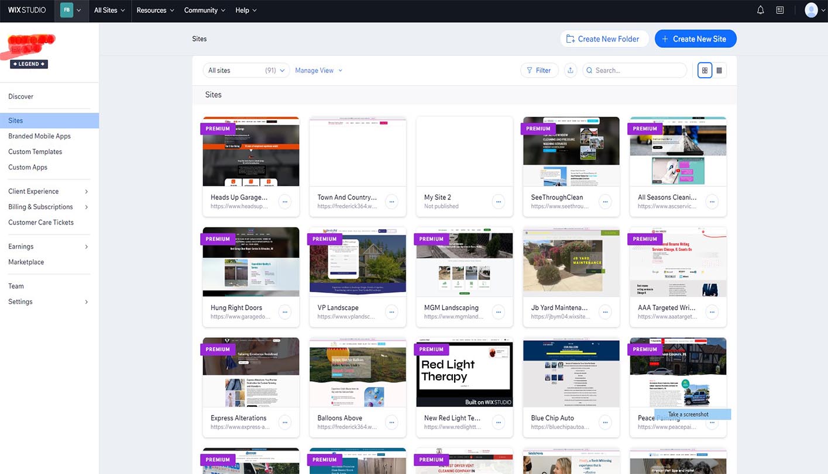Screen dimensions: 828x474
Task: Open more actions for My Site 2
Action: [x=499, y=202]
